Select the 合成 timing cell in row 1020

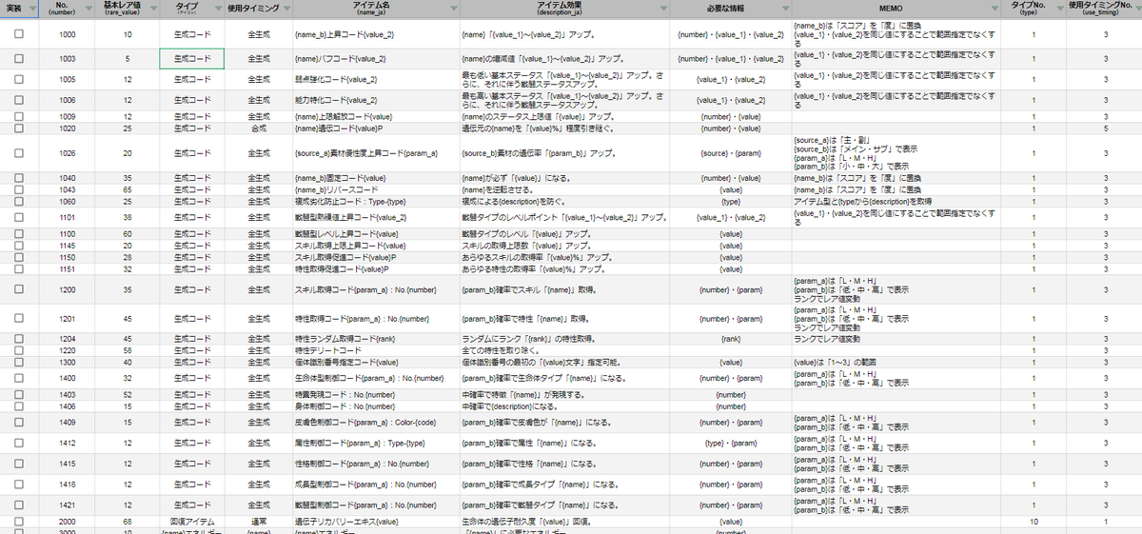coord(259,128)
